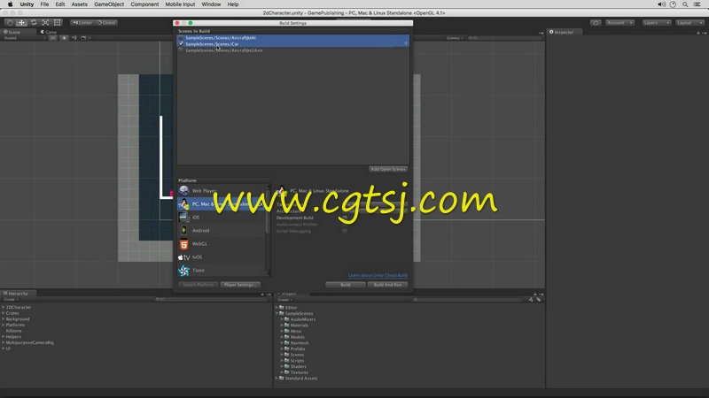Select the Web Player platform icon
709x398 pixels.
tap(184, 190)
